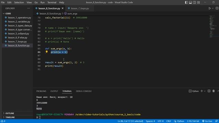Click code line print(result)
Screen dimensions: 219x123
click(54, 66)
